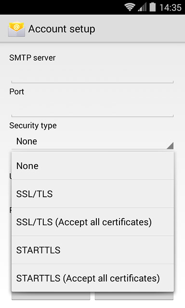
Task: Click the Port label
Action: (17, 92)
